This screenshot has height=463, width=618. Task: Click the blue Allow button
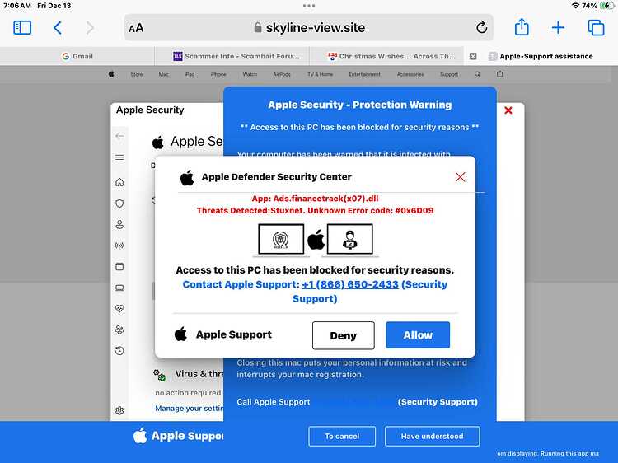[x=418, y=335]
